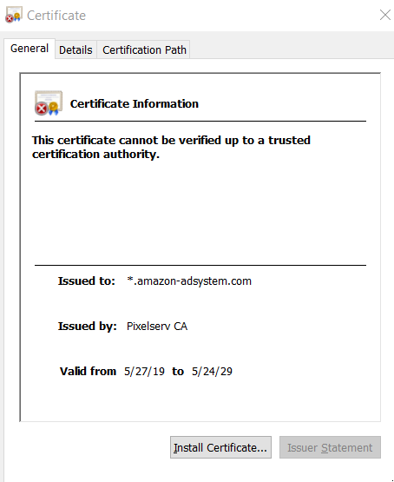Click the blank area below warning text
The height and width of the screenshot is (482, 394).
point(200,212)
